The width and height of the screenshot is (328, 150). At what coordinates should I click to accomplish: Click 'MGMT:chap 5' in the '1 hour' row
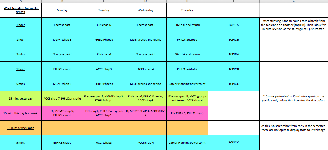62,39
